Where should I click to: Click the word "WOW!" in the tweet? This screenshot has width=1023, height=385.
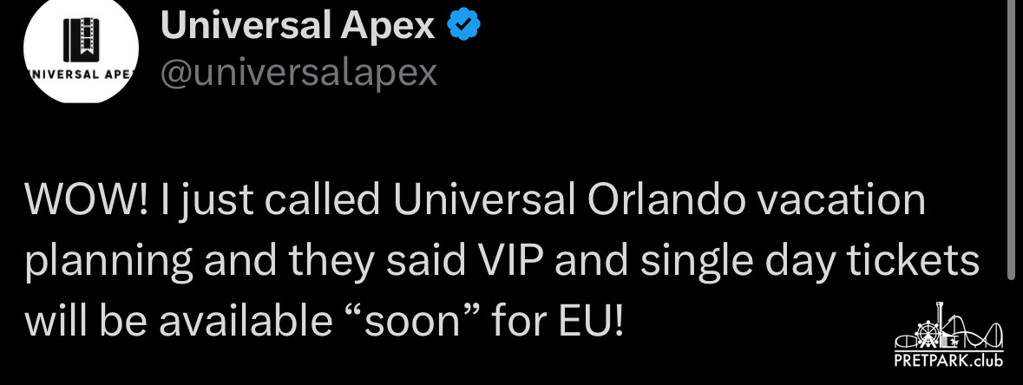81,201
